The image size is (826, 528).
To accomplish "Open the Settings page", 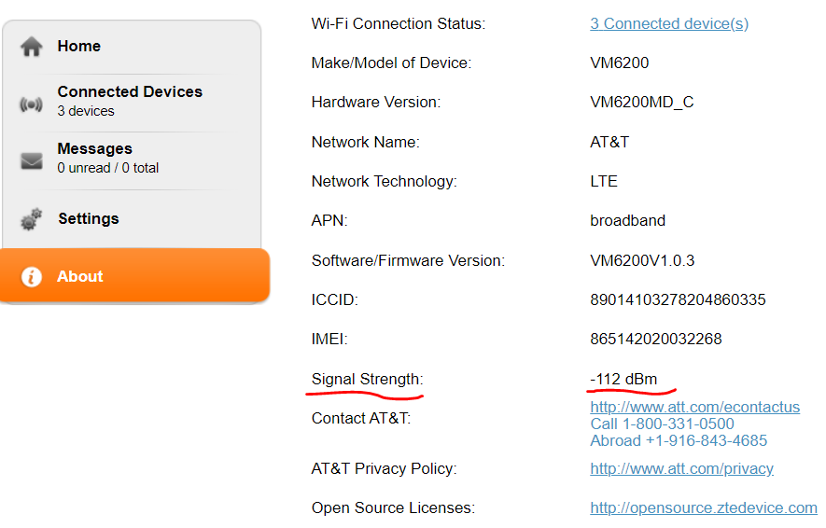I will [x=89, y=219].
